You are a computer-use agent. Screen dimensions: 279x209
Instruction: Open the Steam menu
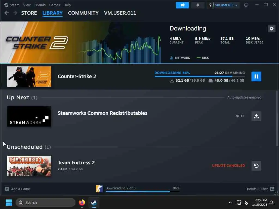coord(14,5)
